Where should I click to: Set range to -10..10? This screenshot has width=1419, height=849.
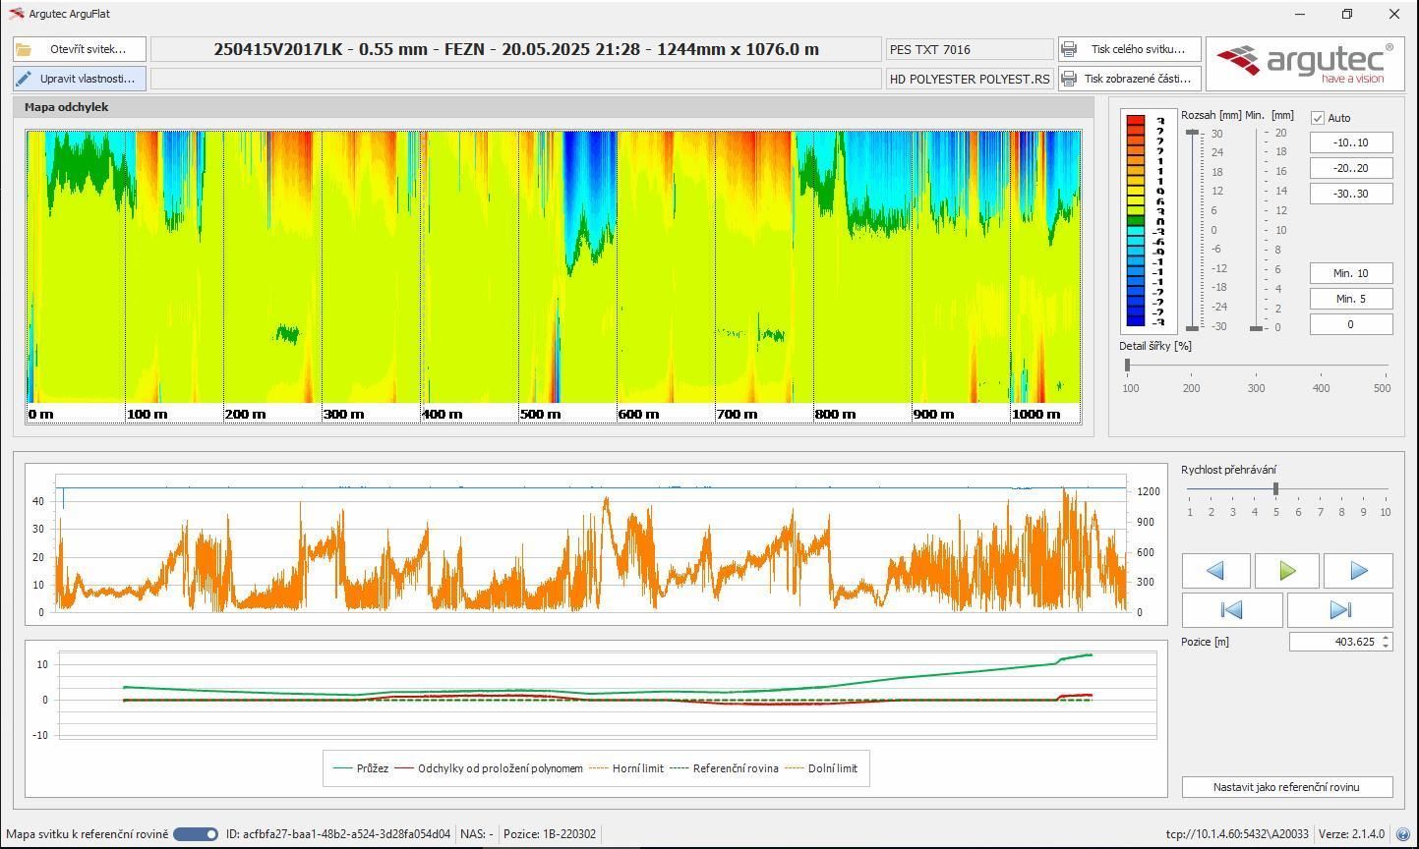1350,142
